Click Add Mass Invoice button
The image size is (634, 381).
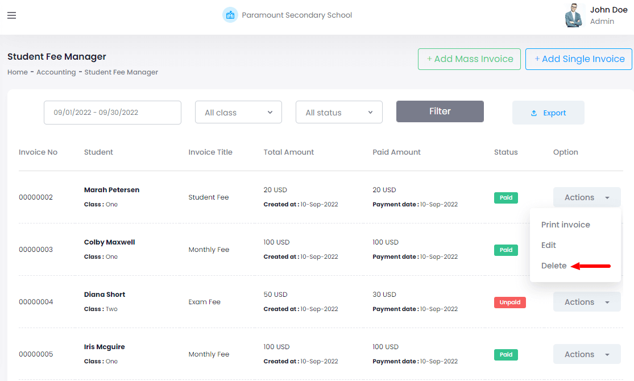(469, 59)
